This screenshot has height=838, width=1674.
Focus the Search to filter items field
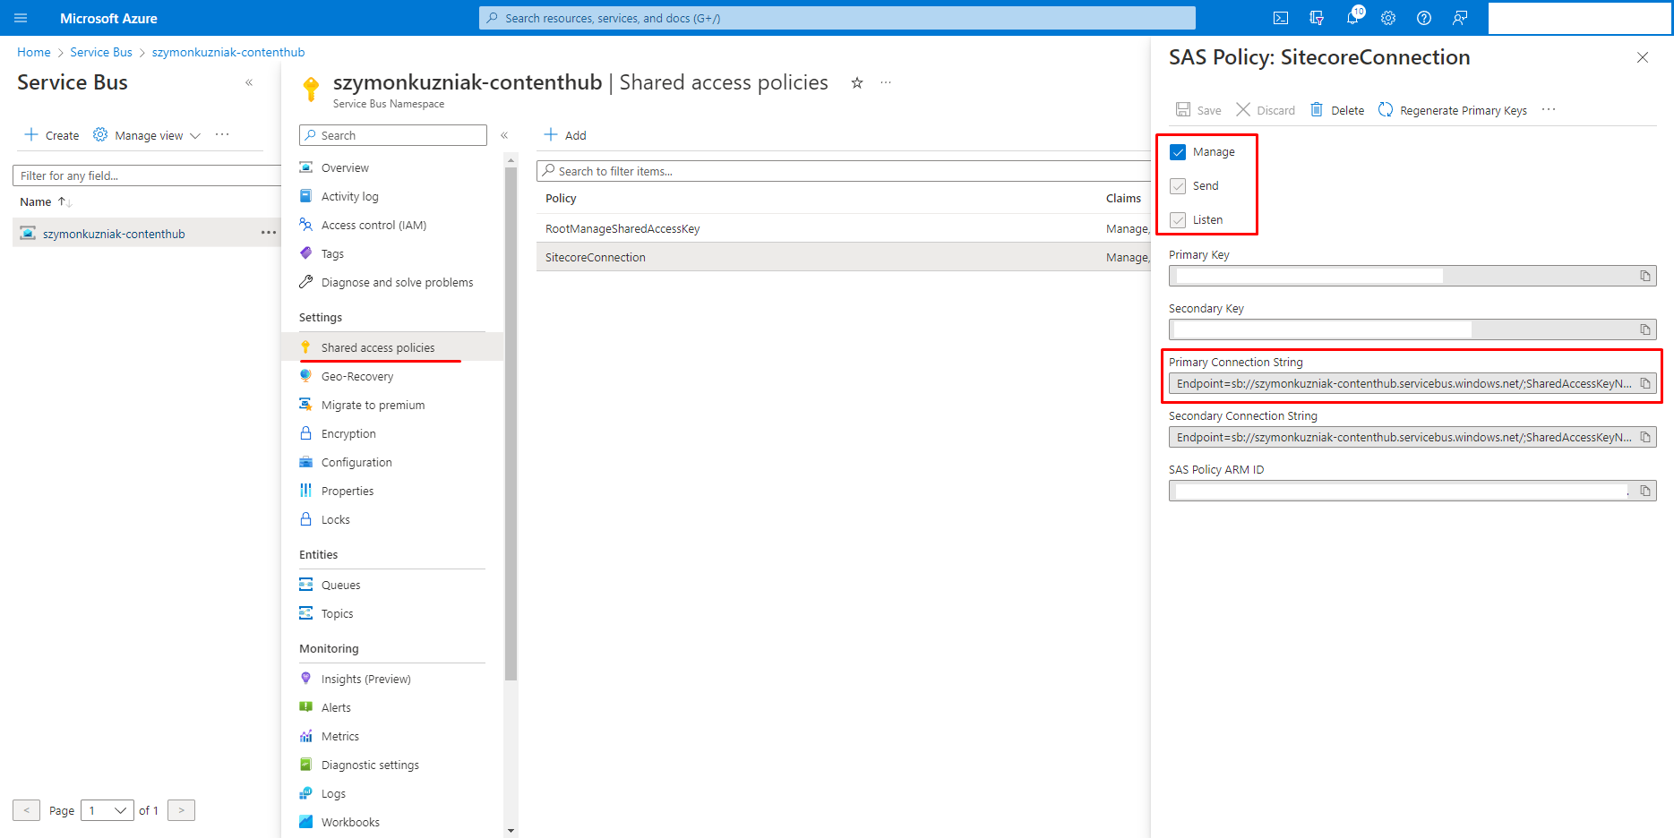pos(844,171)
